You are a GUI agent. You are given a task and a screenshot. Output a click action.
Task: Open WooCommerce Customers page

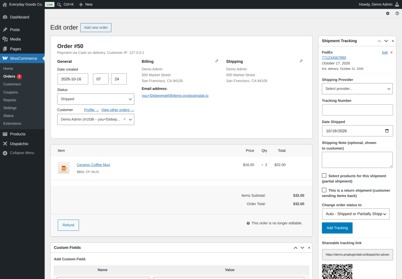pyautogui.click(x=12, y=84)
